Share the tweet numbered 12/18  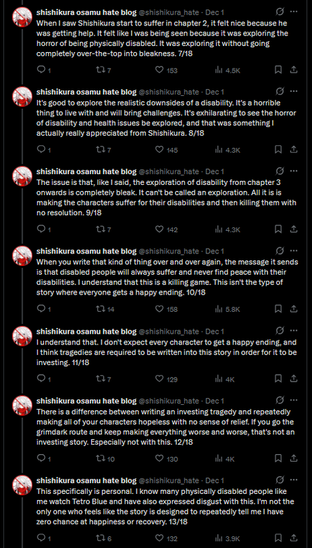(x=294, y=458)
